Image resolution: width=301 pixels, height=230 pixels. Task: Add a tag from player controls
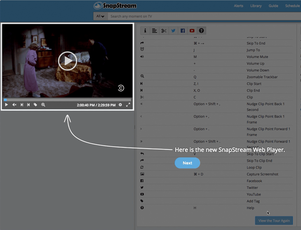point(35,105)
